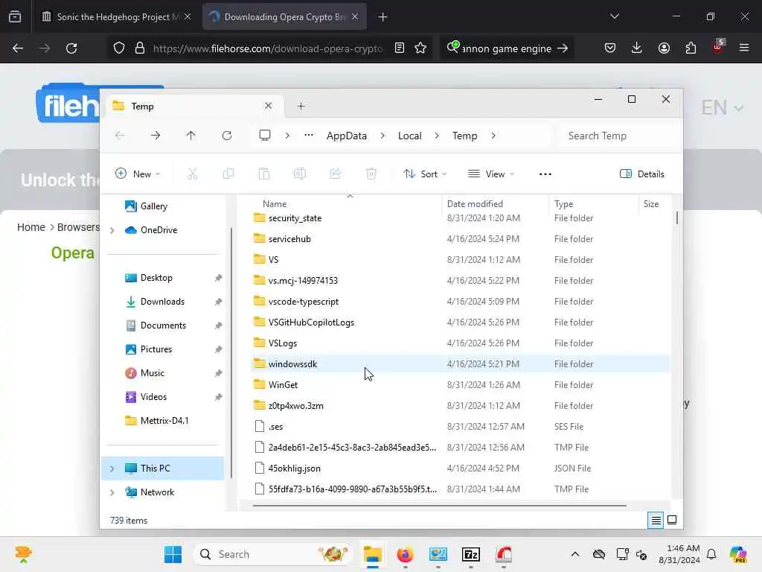Sort by the Date modified column header

[496, 204]
